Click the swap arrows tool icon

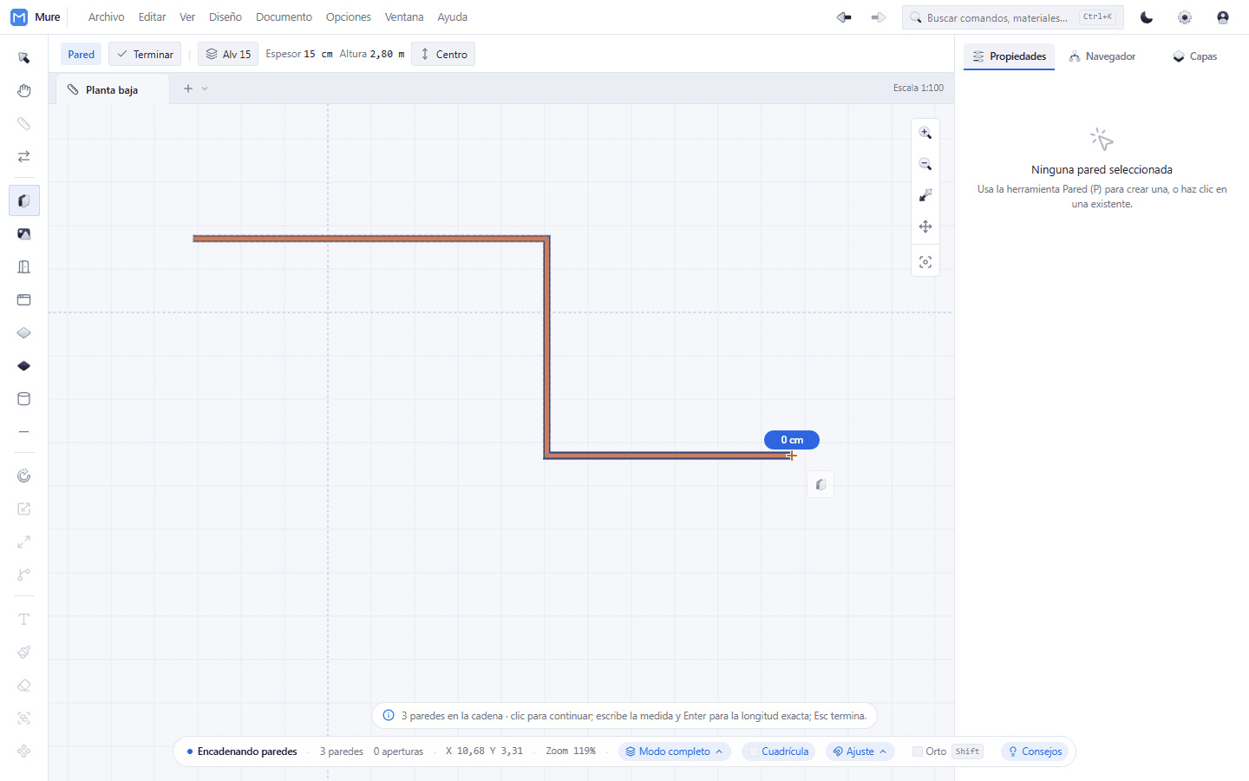point(24,156)
